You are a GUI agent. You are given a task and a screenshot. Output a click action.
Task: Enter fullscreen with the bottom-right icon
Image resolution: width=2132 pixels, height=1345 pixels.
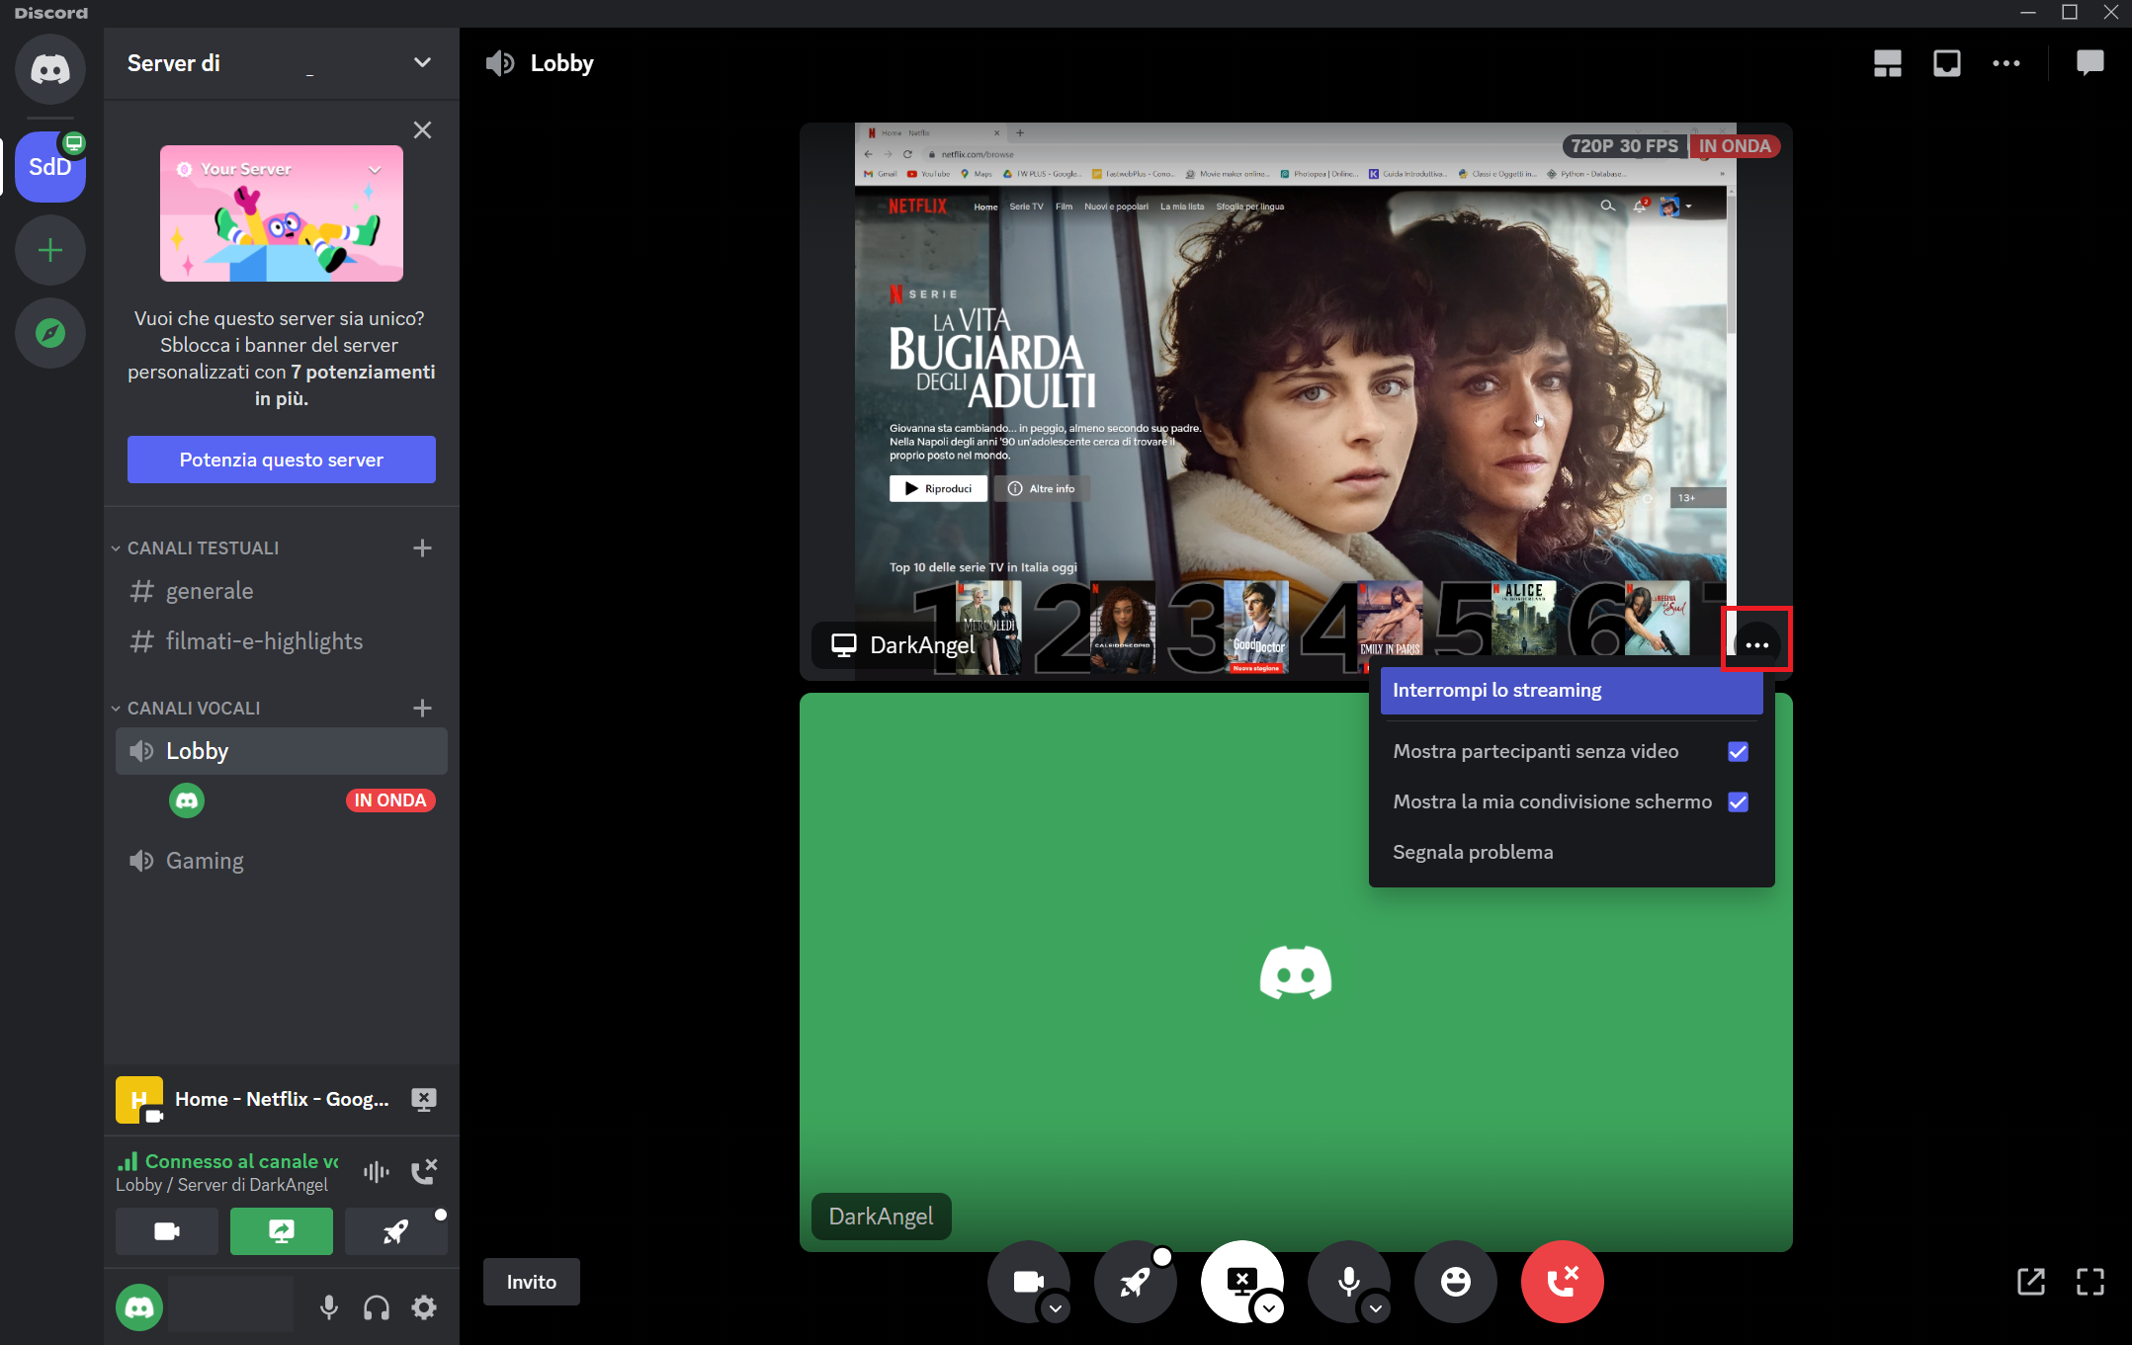point(2092,1281)
